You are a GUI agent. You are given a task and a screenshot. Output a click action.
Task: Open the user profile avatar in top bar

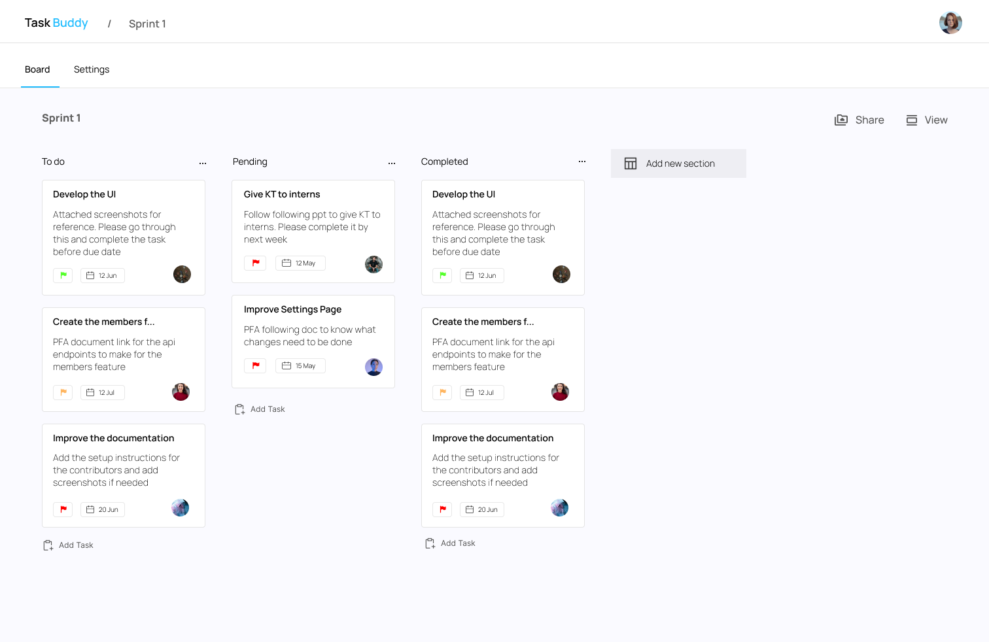point(950,22)
